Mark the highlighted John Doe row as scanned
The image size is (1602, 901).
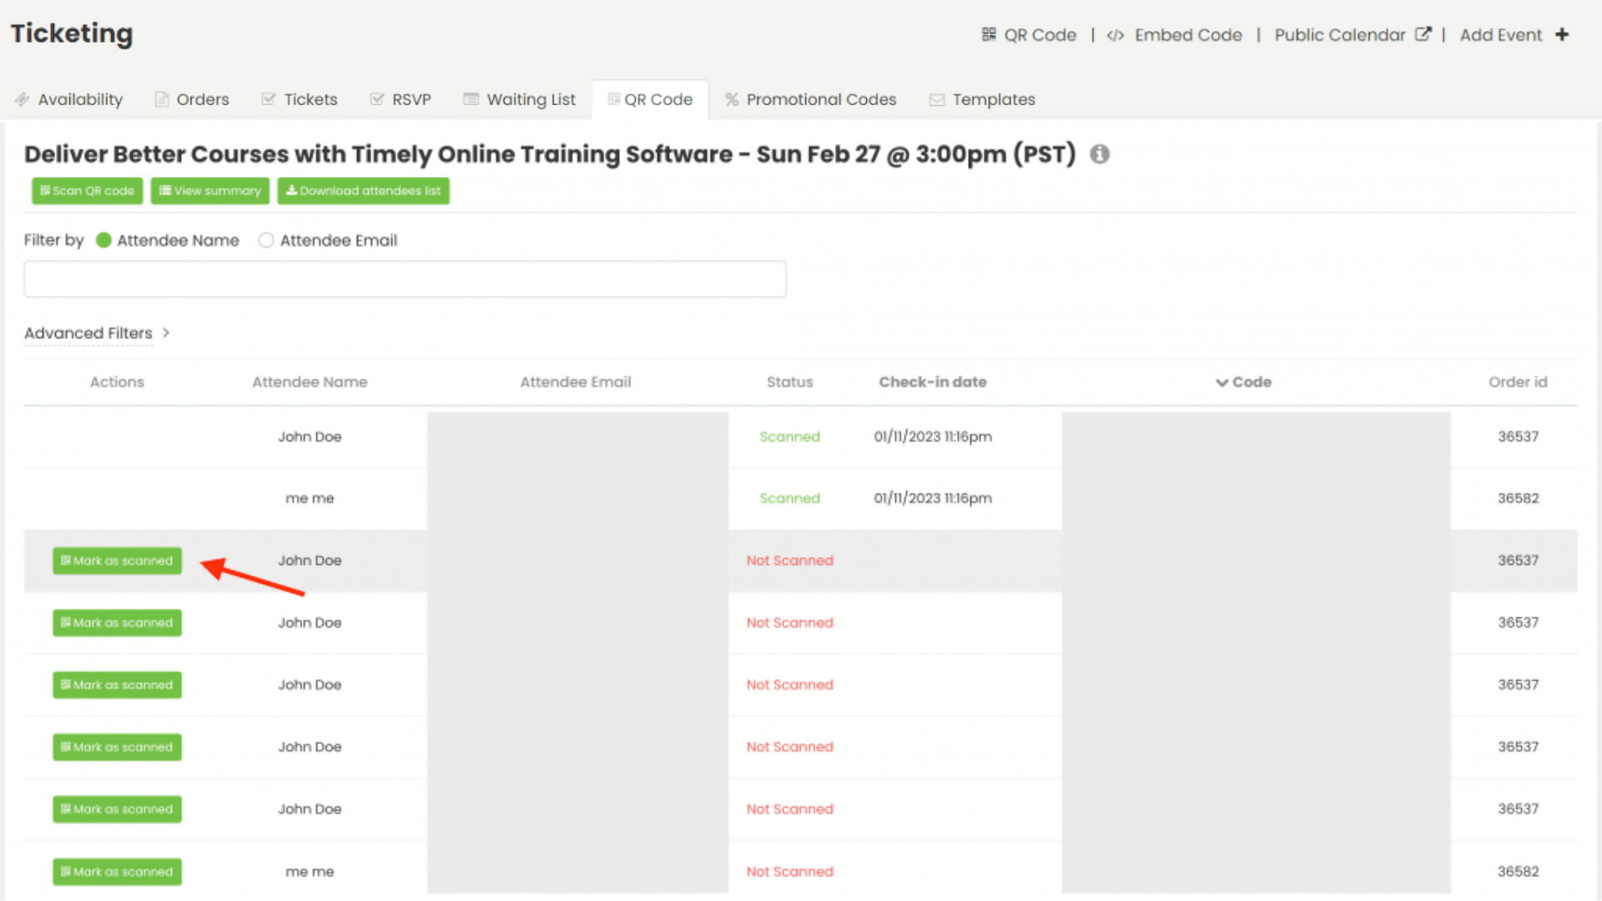point(117,561)
